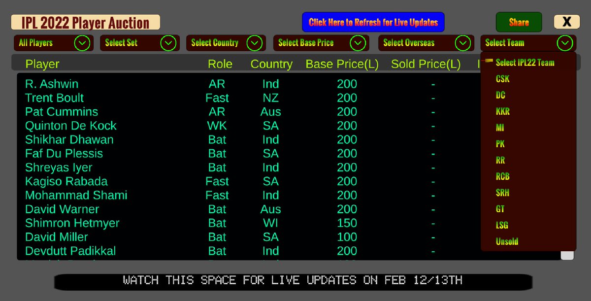This screenshot has width=591, height=301.
Task: Click the live updates ticker banner
Action: 293,281
